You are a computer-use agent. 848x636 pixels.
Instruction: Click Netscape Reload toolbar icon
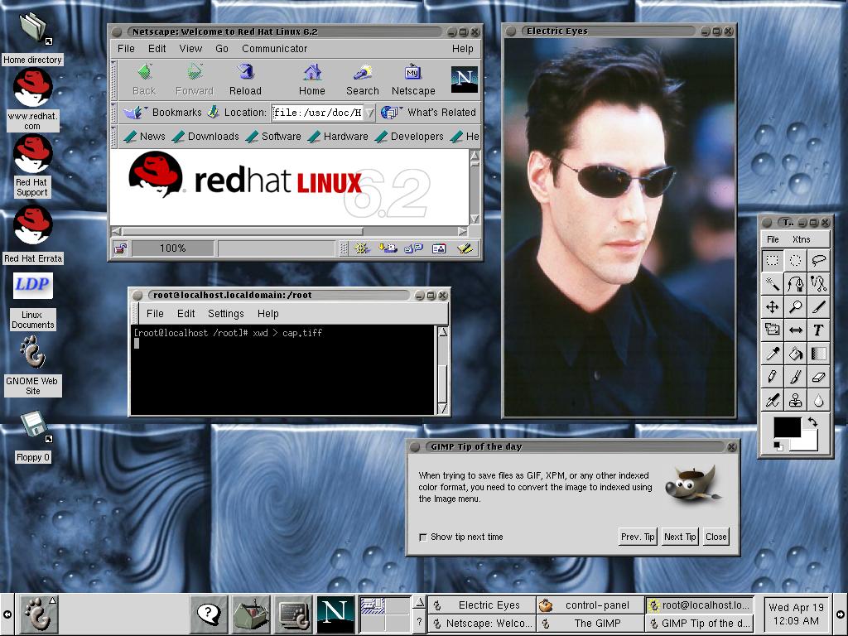click(x=245, y=79)
